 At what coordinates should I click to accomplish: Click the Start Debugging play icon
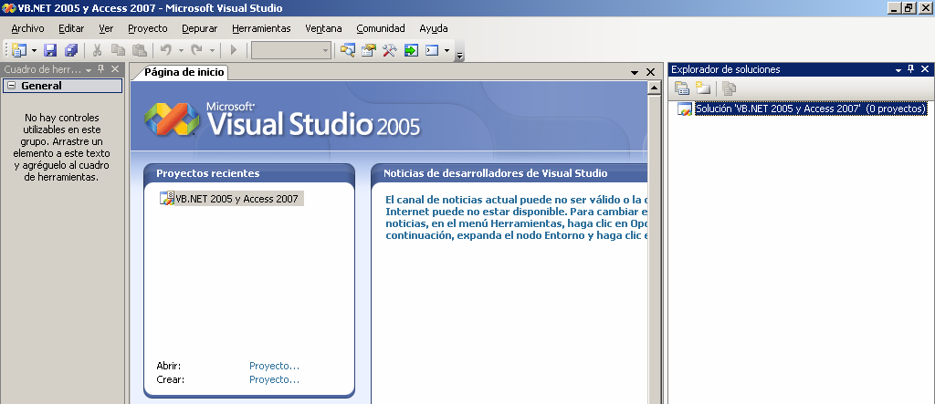pos(234,50)
